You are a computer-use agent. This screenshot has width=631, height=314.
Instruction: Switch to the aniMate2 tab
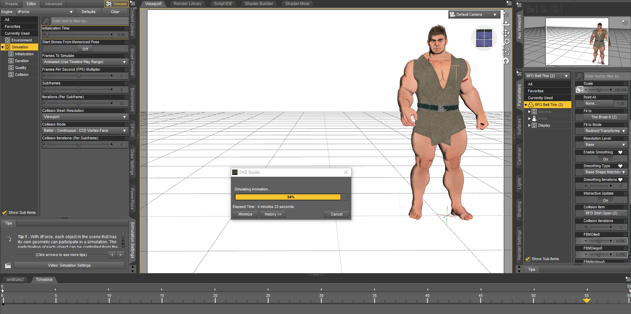pos(15,280)
